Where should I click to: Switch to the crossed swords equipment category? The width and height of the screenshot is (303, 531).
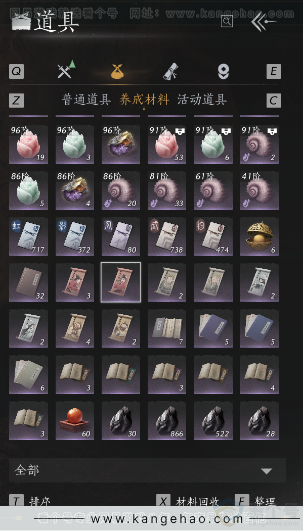[x=66, y=70]
